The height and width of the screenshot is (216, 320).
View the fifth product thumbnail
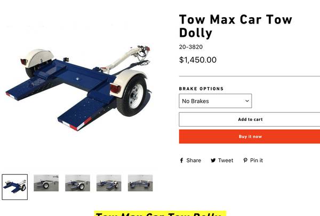pyautogui.click(x=140, y=183)
